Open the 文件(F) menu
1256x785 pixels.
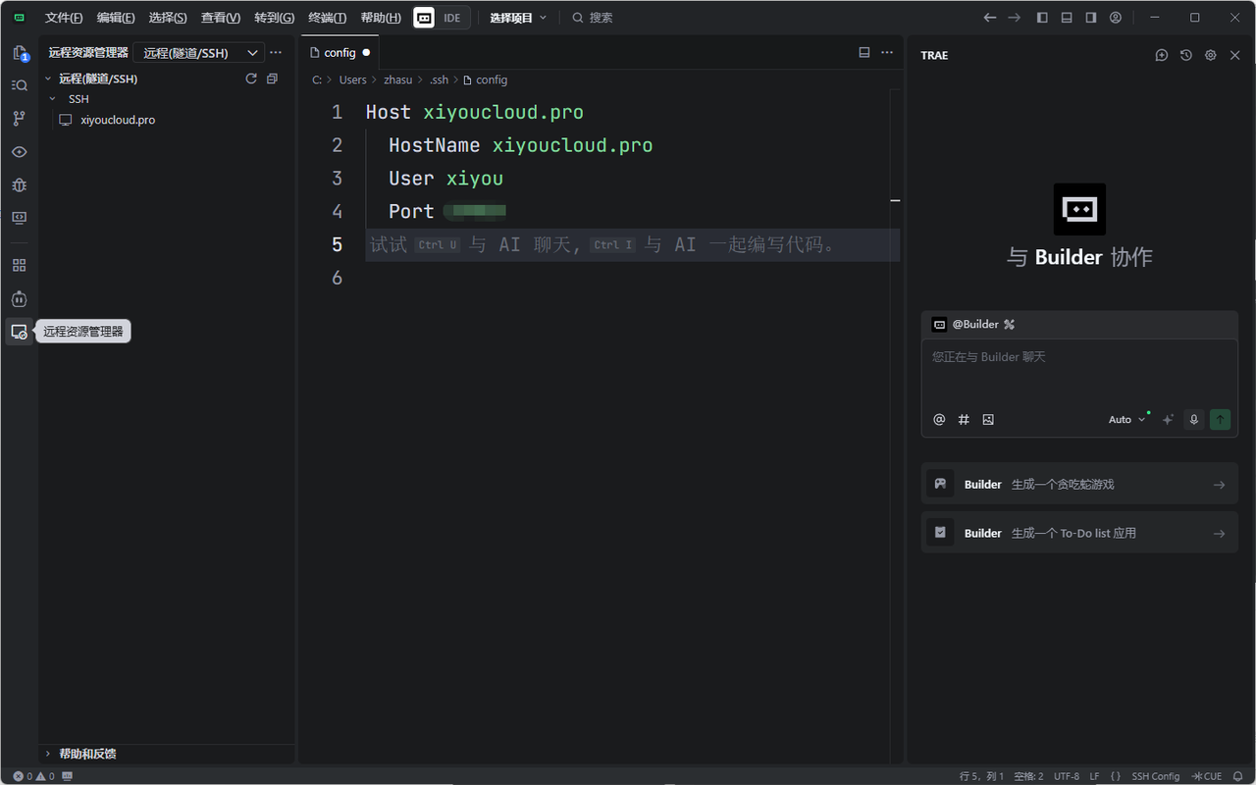click(64, 18)
